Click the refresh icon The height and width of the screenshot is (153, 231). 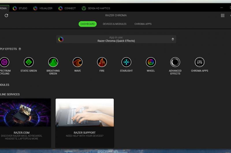pos(6,16)
